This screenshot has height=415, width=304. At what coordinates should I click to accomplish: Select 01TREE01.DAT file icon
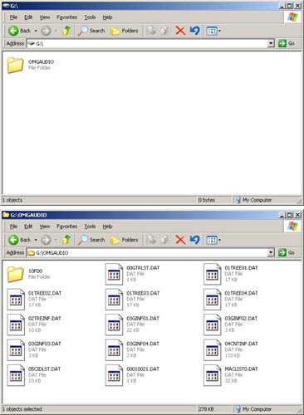212,274
